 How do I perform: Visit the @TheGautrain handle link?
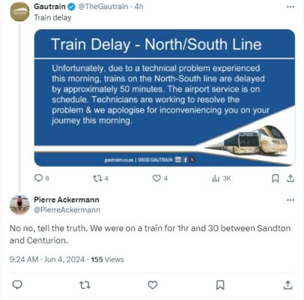(x=103, y=7)
